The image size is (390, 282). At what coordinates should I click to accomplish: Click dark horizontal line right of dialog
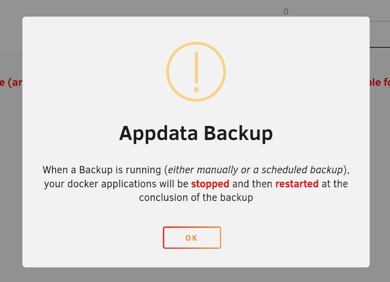[x=380, y=47]
